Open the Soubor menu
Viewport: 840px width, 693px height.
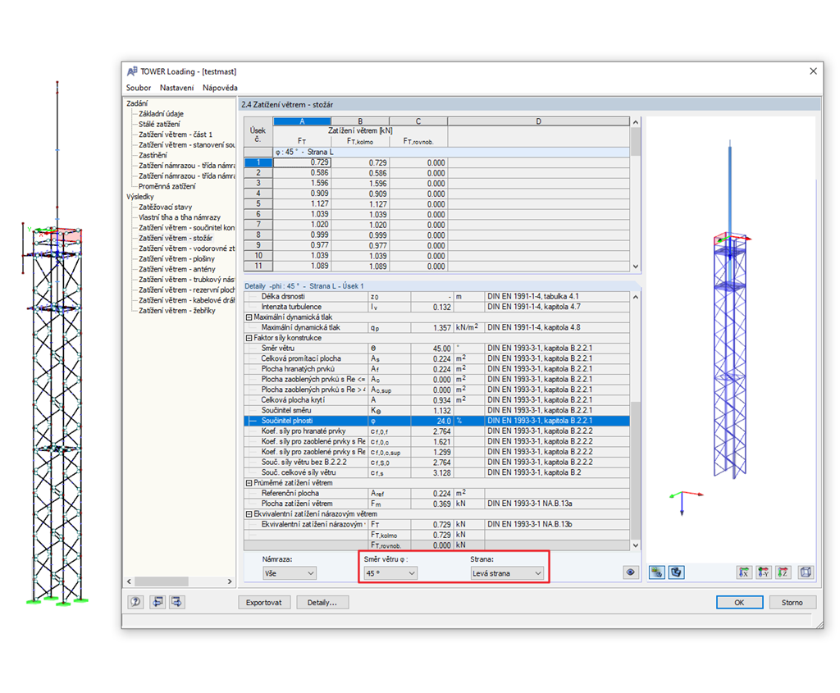coord(138,87)
